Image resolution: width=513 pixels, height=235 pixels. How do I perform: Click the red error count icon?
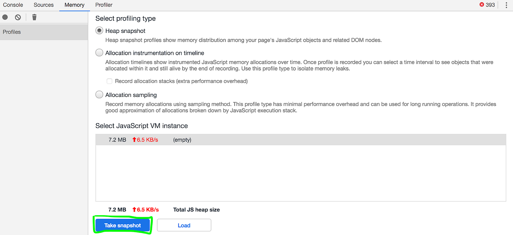481,5
